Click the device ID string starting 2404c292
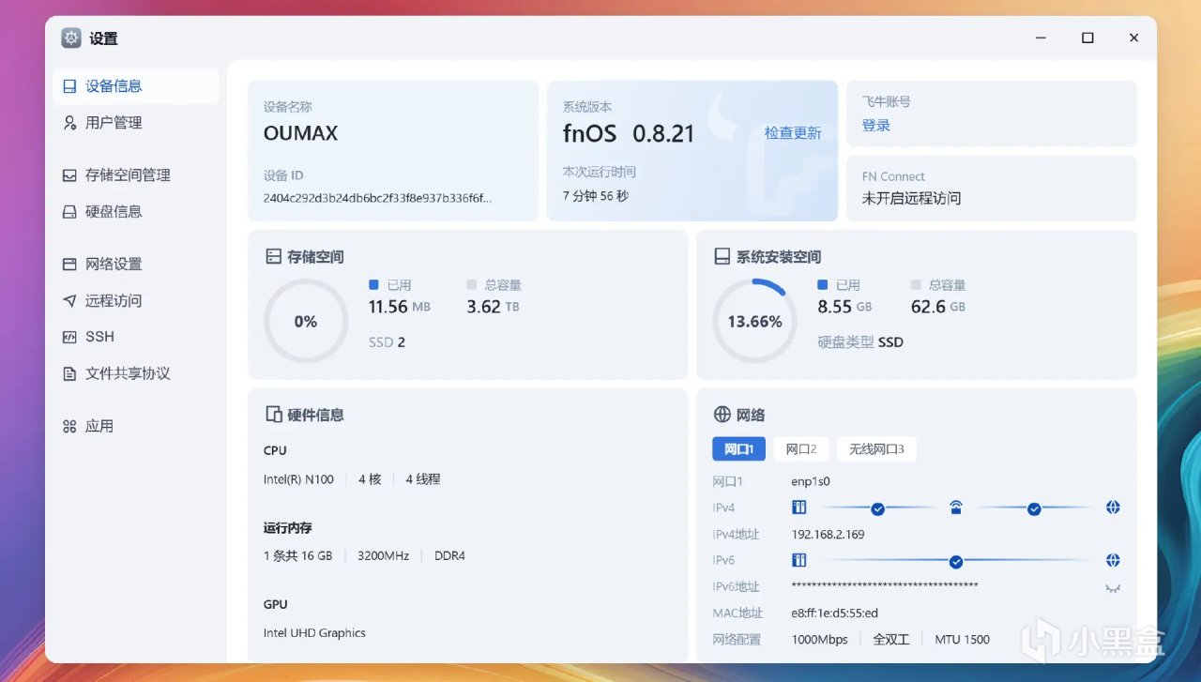Image resolution: width=1201 pixels, height=682 pixels. click(x=377, y=198)
